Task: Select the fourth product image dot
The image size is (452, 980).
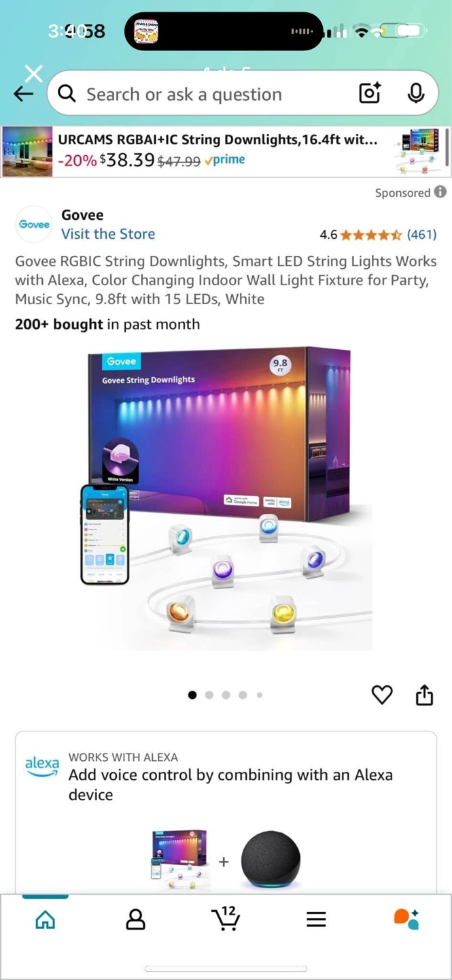Action: pyautogui.click(x=243, y=695)
